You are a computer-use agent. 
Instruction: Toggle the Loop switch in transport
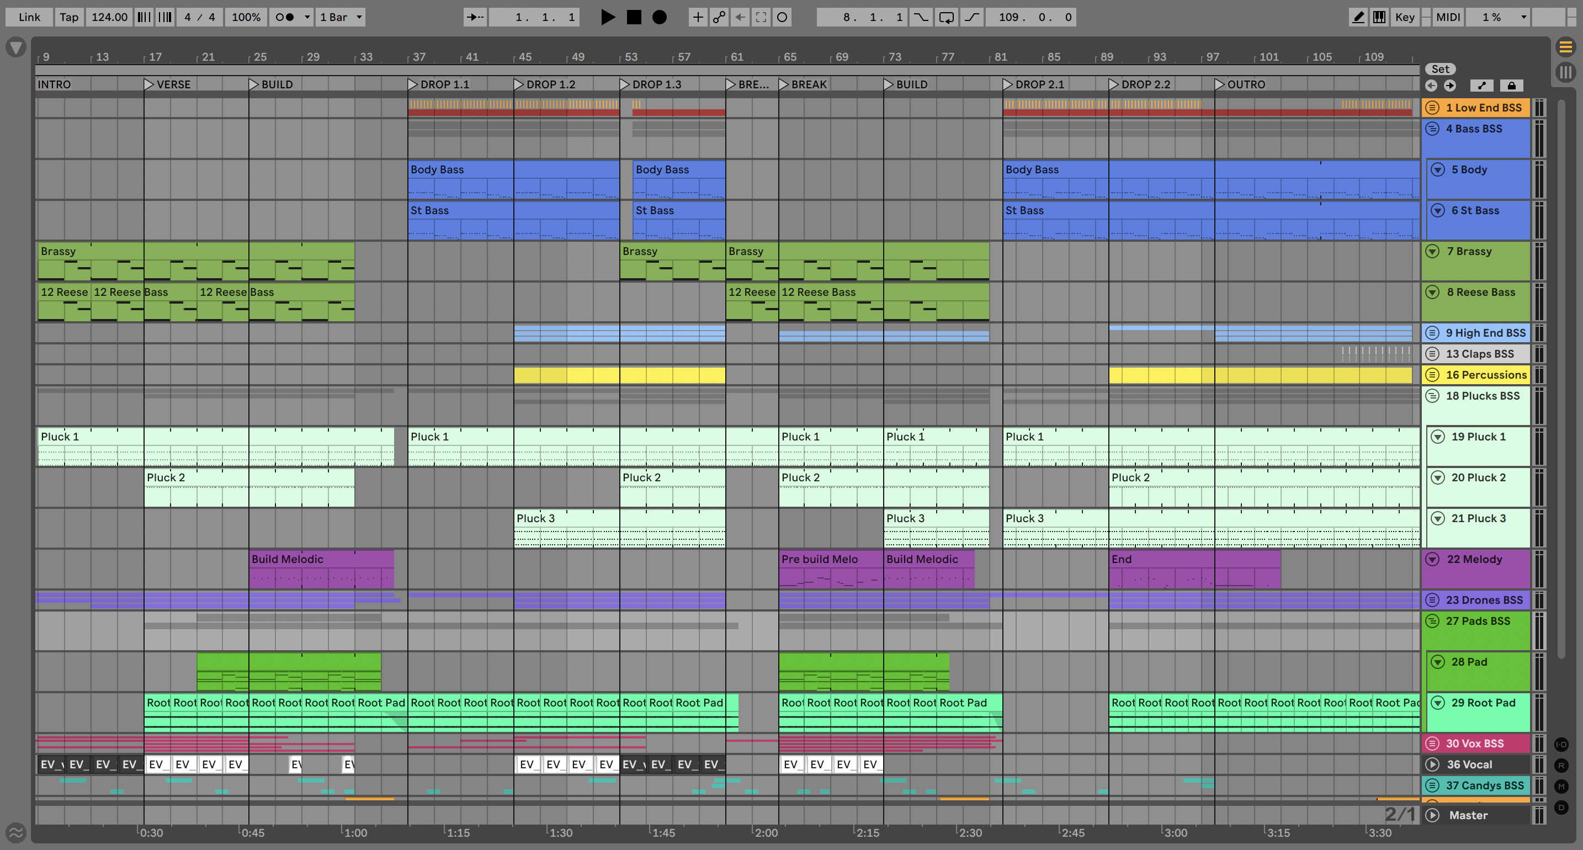947,17
